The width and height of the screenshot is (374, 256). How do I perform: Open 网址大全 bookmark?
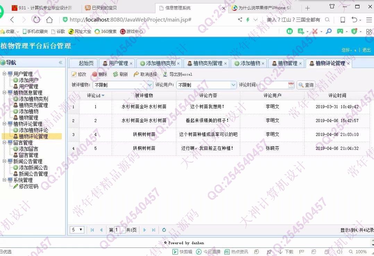tap(80, 32)
